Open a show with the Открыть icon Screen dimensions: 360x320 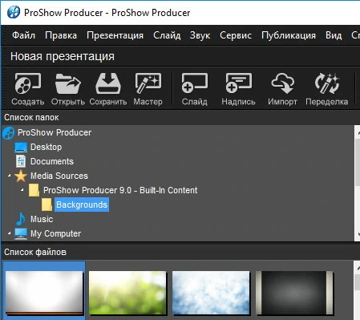[68, 83]
